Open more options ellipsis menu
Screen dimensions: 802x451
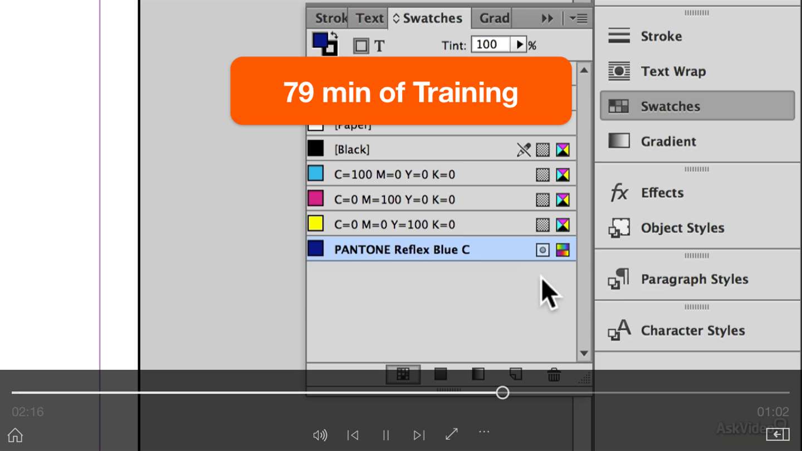[484, 432]
